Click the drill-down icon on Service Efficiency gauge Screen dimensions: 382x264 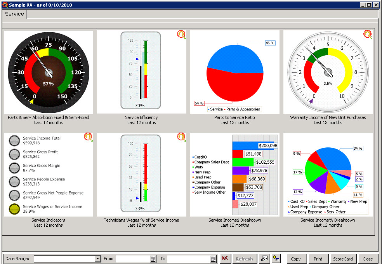[x=181, y=35]
